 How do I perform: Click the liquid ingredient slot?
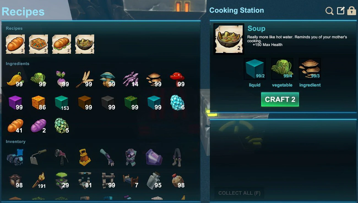tap(254, 69)
